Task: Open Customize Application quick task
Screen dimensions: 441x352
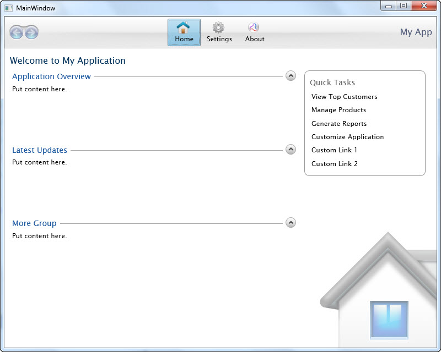Action: click(x=347, y=137)
